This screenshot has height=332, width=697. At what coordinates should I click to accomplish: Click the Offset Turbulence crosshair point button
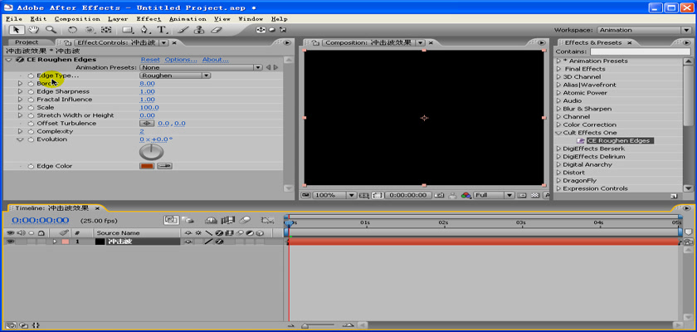point(147,124)
